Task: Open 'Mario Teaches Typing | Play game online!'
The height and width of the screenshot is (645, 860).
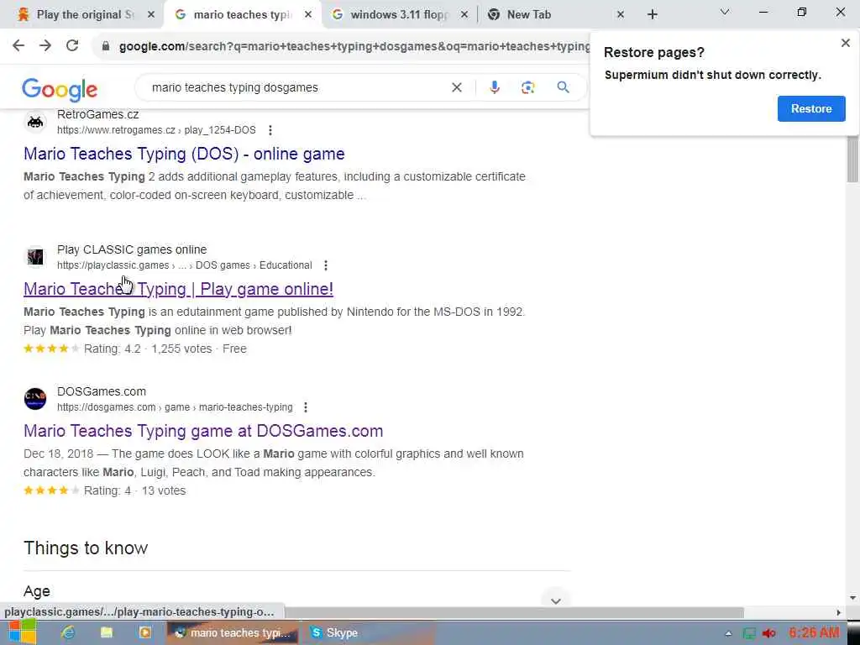Action: point(178,289)
